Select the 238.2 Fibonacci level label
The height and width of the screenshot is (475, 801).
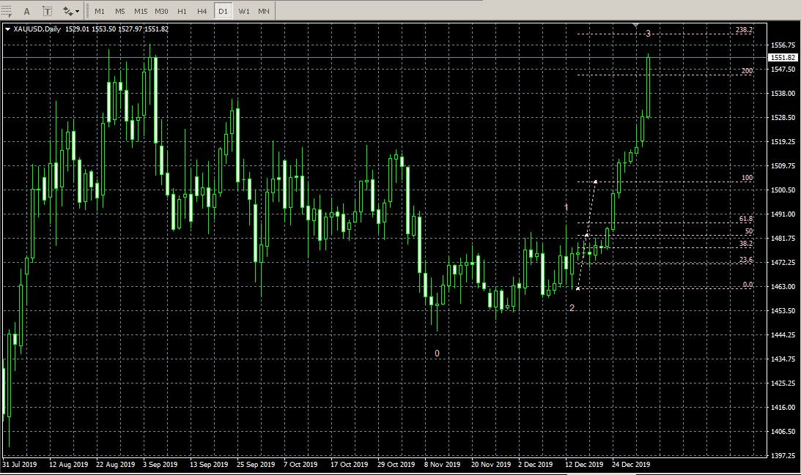(745, 30)
